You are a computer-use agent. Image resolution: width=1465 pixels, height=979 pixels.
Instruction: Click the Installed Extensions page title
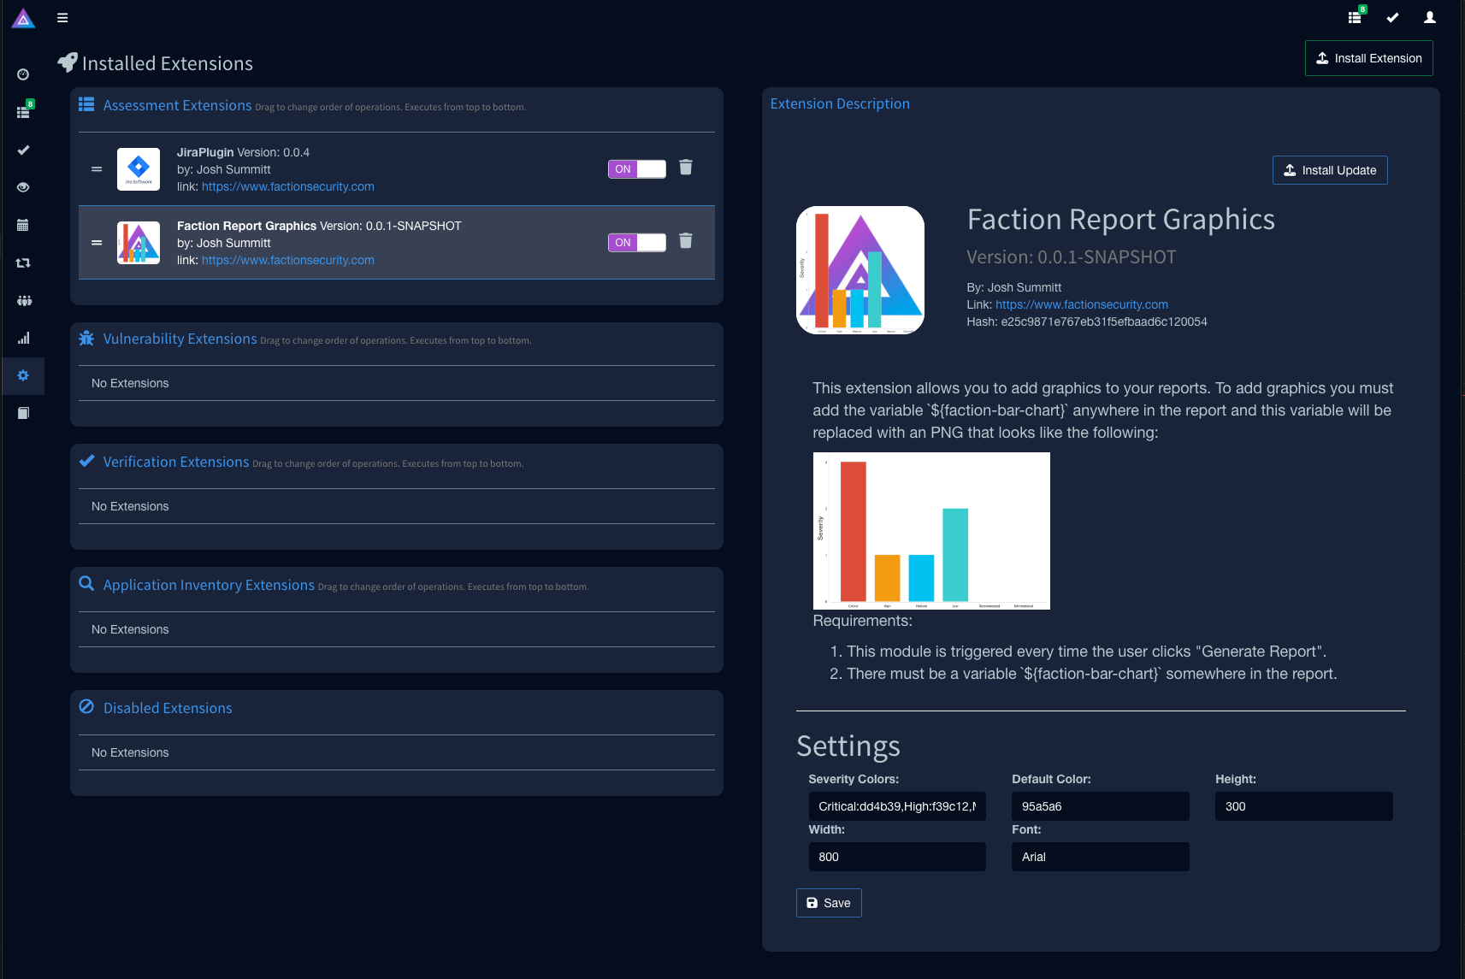click(168, 63)
